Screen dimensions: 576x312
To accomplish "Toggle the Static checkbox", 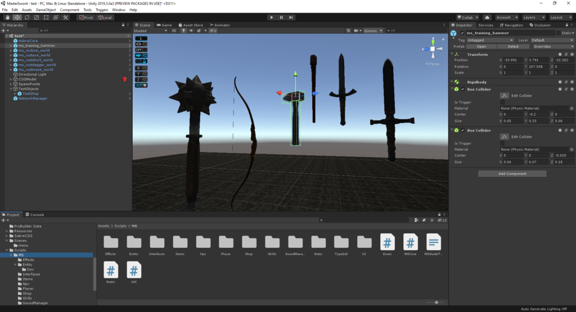I will (x=559, y=33).
